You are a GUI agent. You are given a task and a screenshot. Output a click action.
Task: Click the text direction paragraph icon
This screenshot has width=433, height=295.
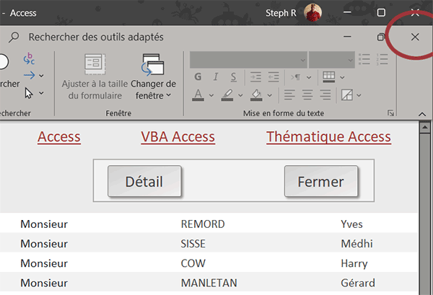[295, 77]
